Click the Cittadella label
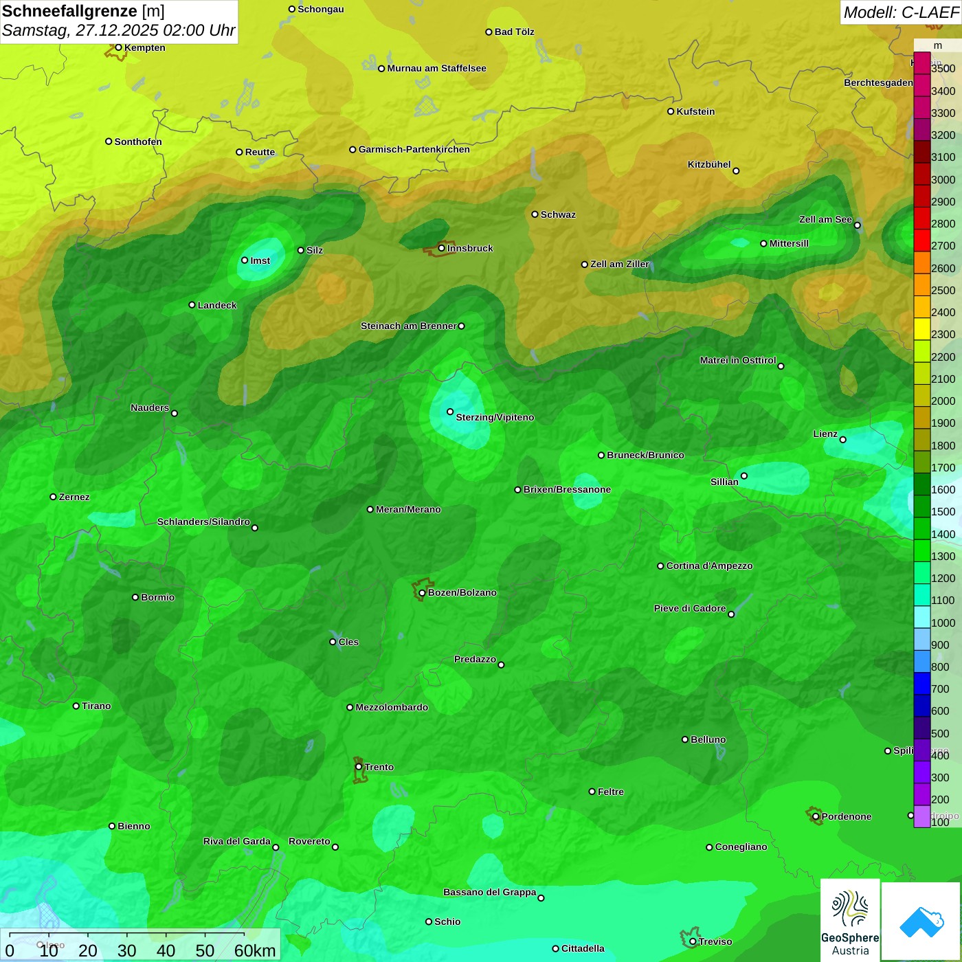This screenshot has height=962, width=962. pyautogui.click(x=583, y=948)
